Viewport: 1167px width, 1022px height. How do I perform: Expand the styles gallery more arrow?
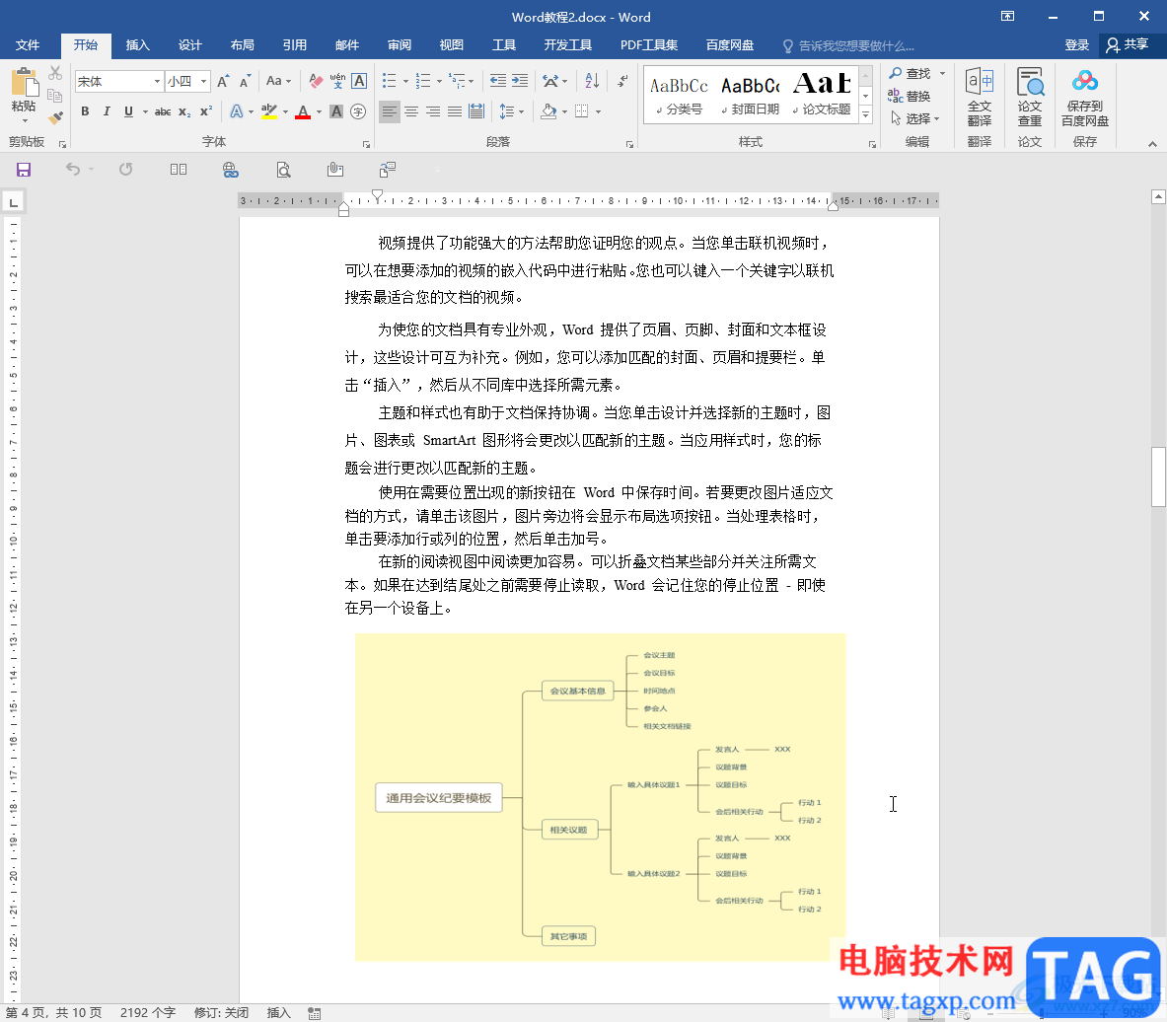click(865, 114)
